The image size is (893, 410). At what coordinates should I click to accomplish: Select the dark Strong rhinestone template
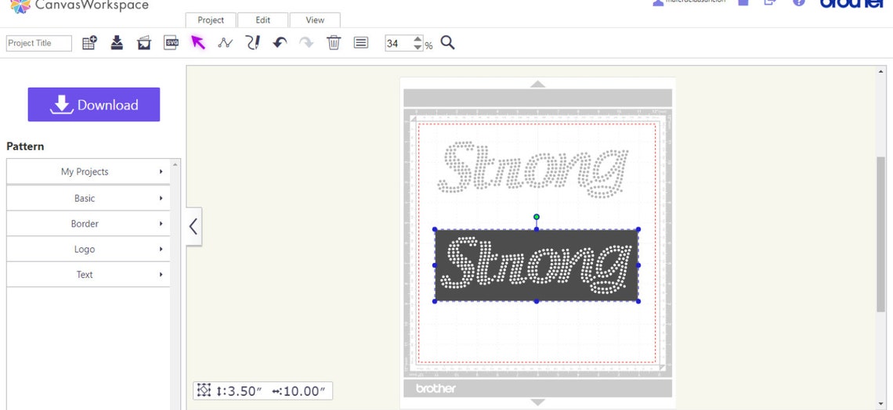pos(537,265)
